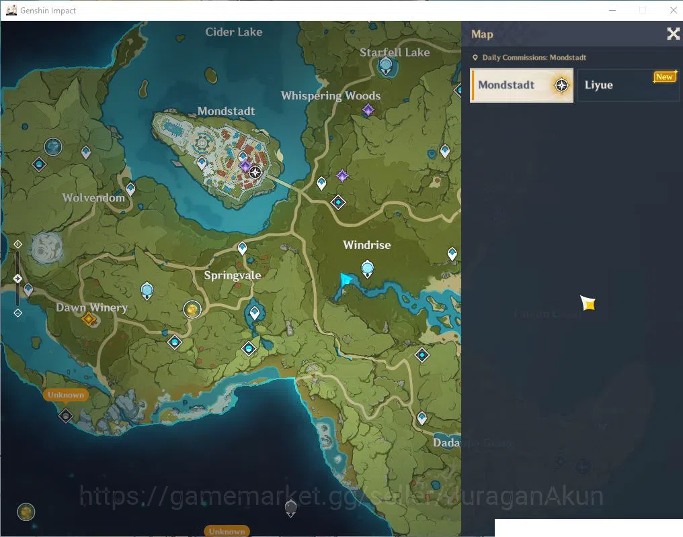Image resolution: width=683 pixels, height=537 pixels.
Task: Click the New badge on Liyue
Action: [x=665, y=77]
